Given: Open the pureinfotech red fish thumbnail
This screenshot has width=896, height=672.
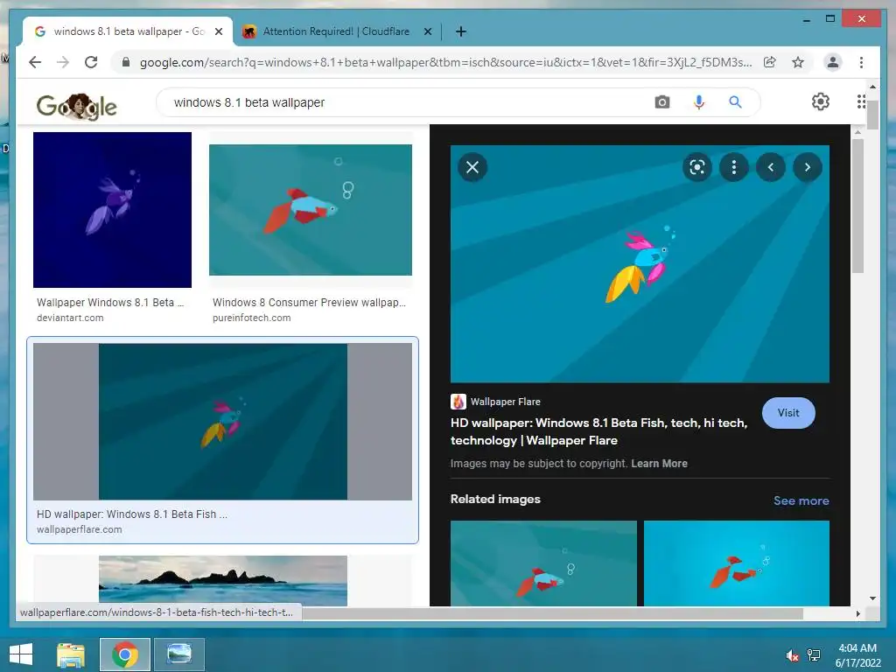Looking at the screenshot, I should click(311, 210).
